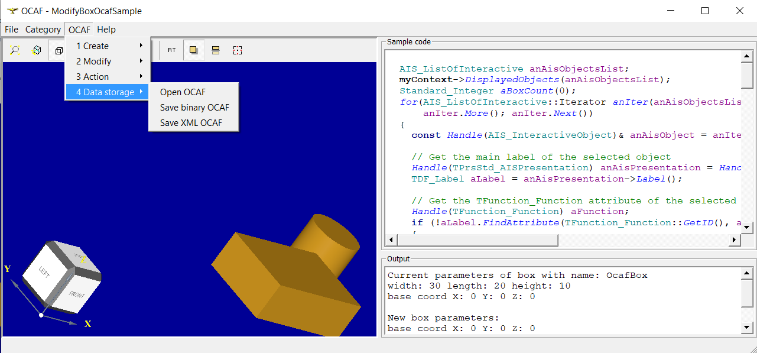Screen dimensions: 757x353
Task: Click the FRONT face of view cube
Action: pyautogui.click(x=77, y=294)
